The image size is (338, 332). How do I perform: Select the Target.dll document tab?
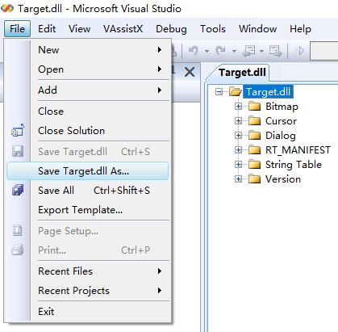242,73
